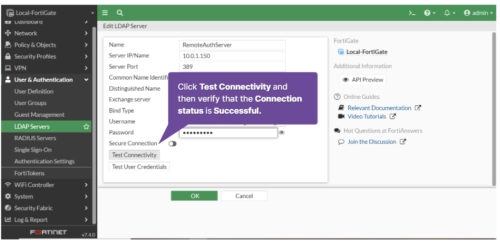Click the Password input field
Image resolution: width=500 pixels, height=243 pixels.
point(228,133)
